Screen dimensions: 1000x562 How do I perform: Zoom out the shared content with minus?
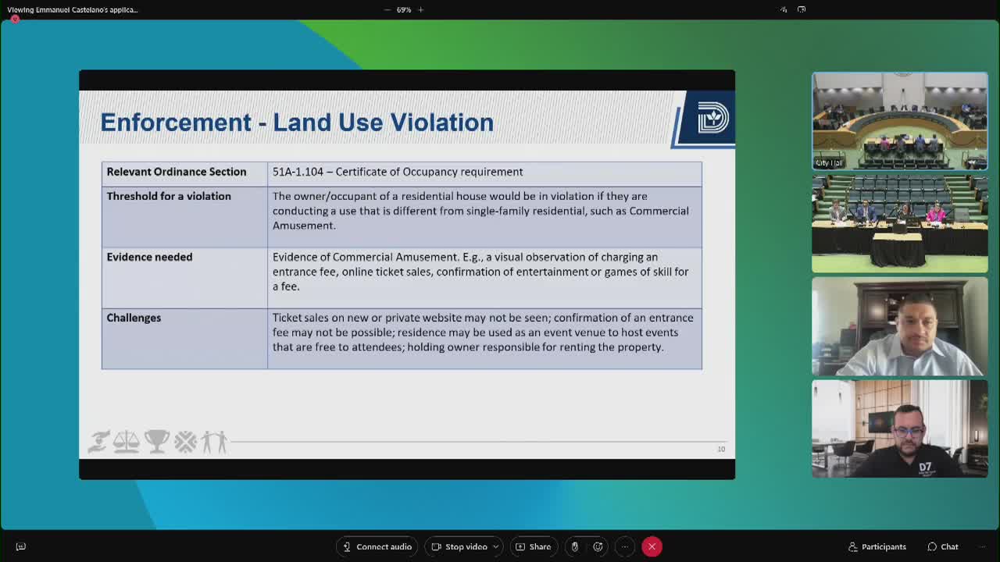[x=387, y=9]
